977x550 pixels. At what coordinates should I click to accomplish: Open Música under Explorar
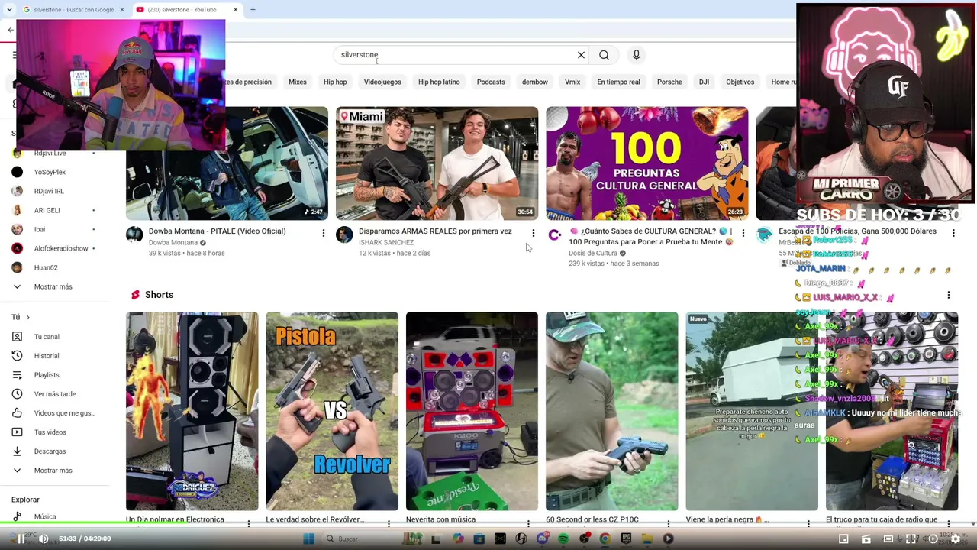(45, 516)
